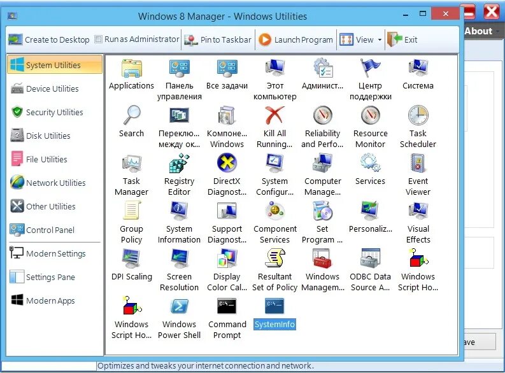Screen dimensions: 505x373
Task: Open the Control Panel category
Action: click(55, 230)
